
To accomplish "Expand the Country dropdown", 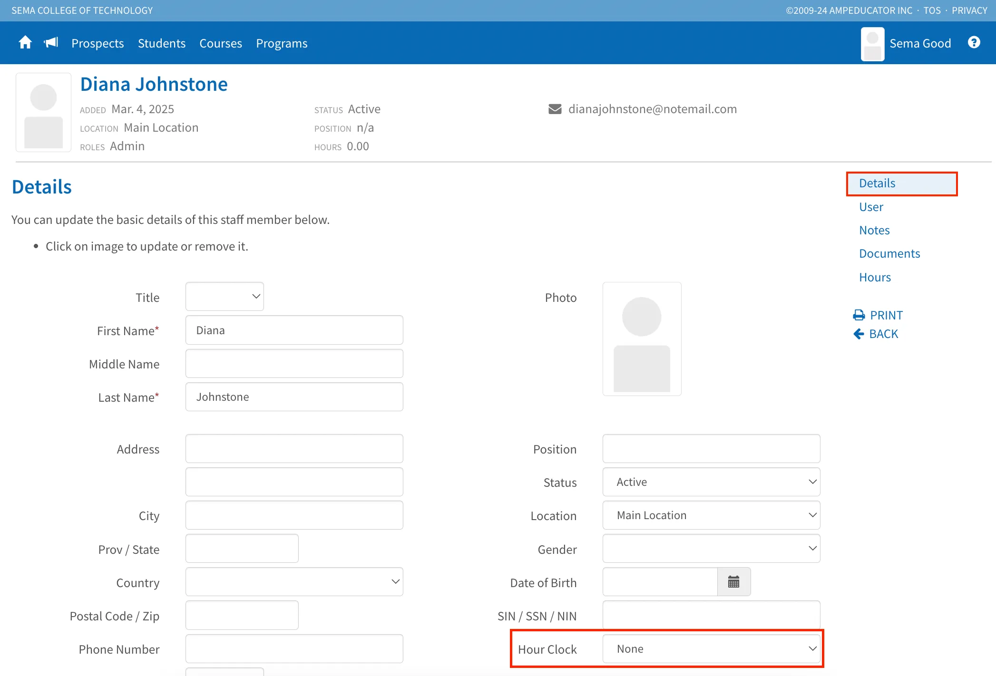I will (x=294, y=582).
